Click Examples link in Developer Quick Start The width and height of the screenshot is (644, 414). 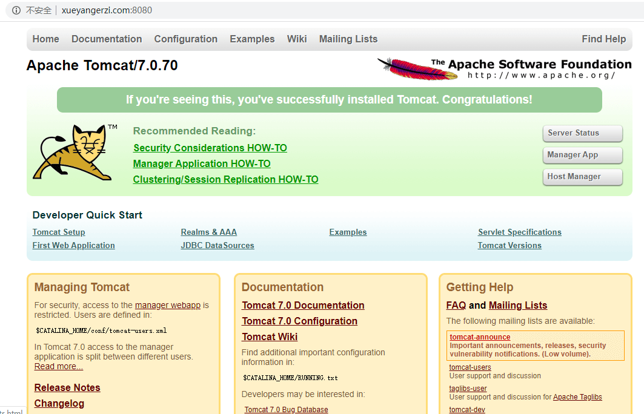(x=348, y=232)
